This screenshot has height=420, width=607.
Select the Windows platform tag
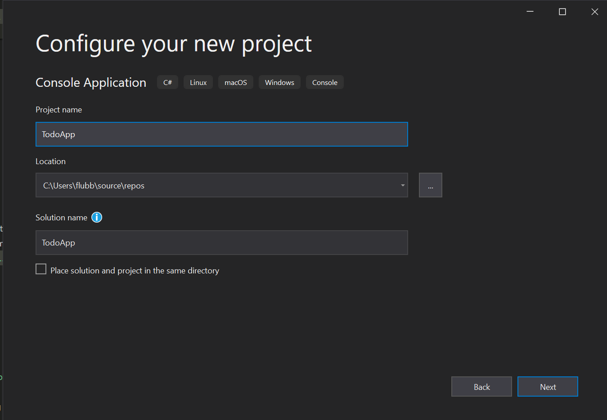pos(279,82)
